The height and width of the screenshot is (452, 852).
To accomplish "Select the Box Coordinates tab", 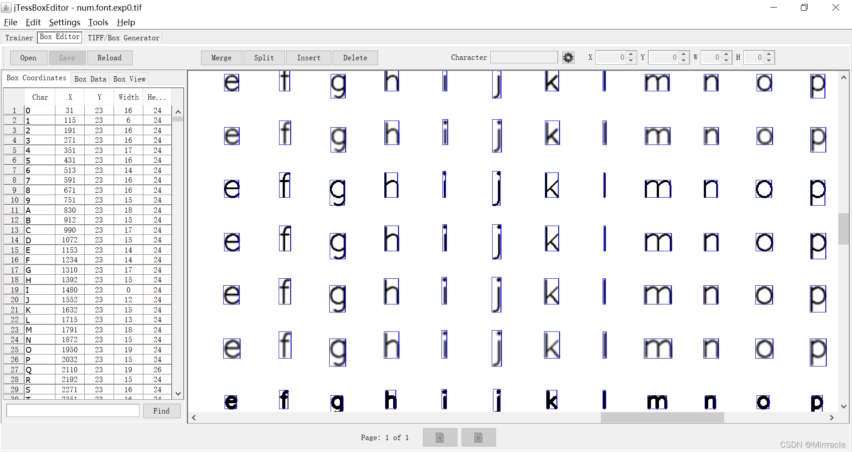I will [x=36, y=78].
